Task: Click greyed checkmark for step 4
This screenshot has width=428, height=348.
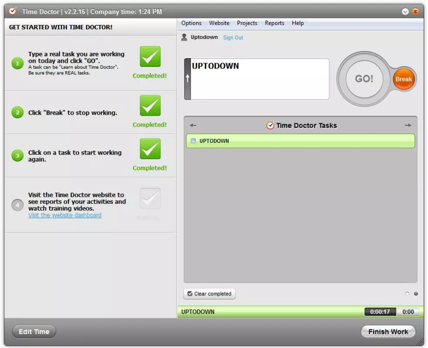Action: click(150, 198)
